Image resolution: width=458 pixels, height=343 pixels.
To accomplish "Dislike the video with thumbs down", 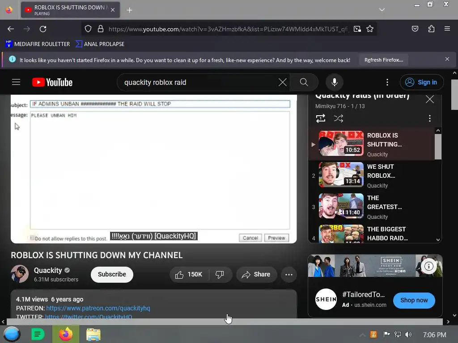I will pos(220,275).
